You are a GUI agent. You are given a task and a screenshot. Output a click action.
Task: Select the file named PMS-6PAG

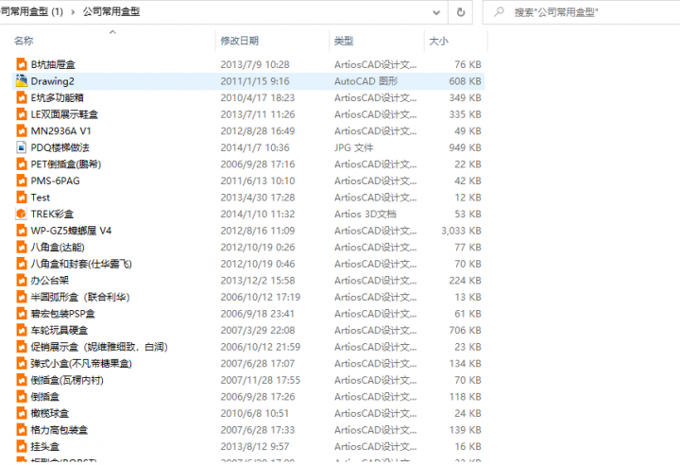[x=55, y=181]
